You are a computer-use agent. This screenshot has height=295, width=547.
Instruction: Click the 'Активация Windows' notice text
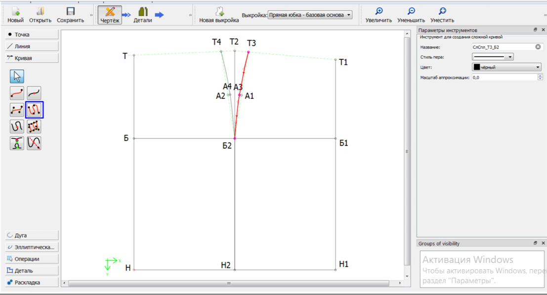468,260
